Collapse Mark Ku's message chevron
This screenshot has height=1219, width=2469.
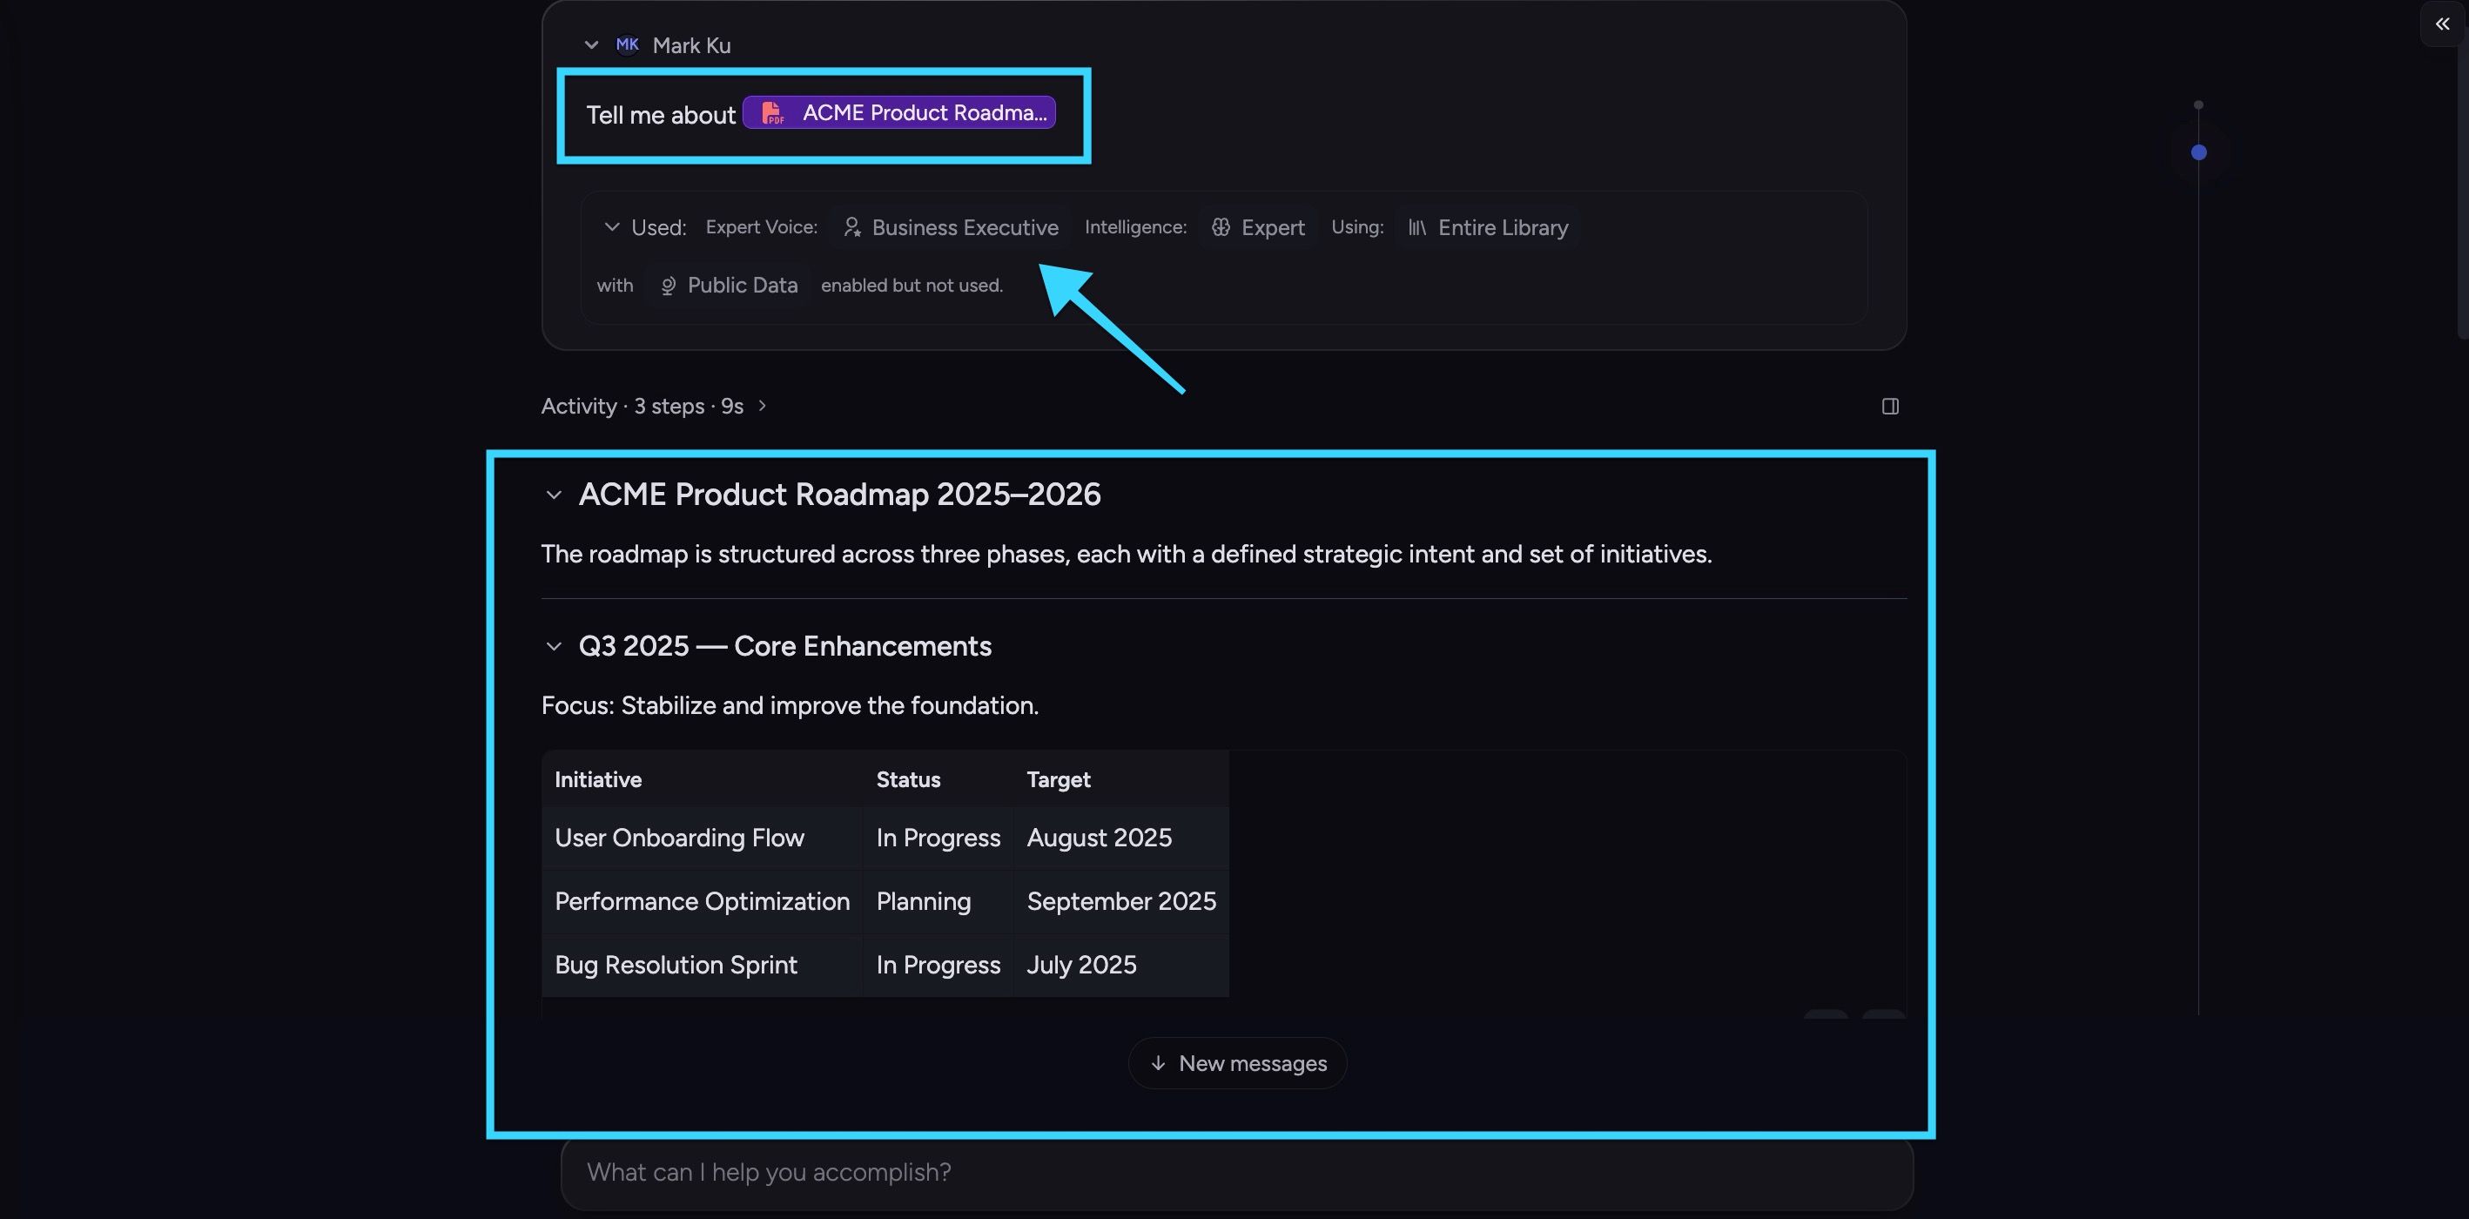coord(591,45)
